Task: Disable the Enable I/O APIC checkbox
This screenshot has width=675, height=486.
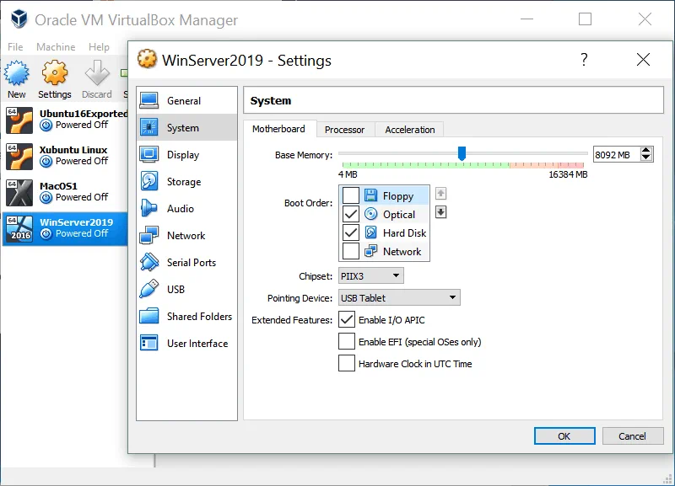Action: pos(346,319)
